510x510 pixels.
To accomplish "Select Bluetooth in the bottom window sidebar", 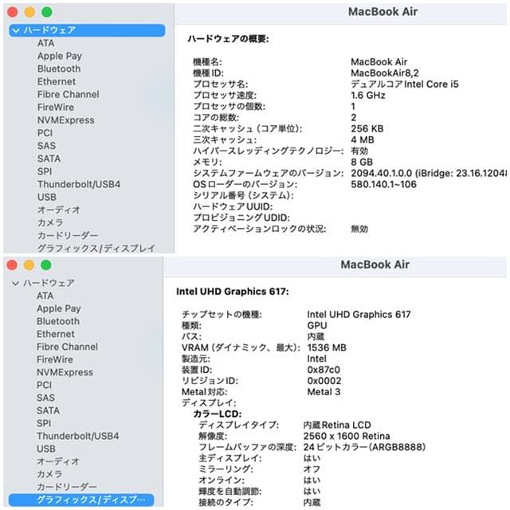I will coord(58,321).
